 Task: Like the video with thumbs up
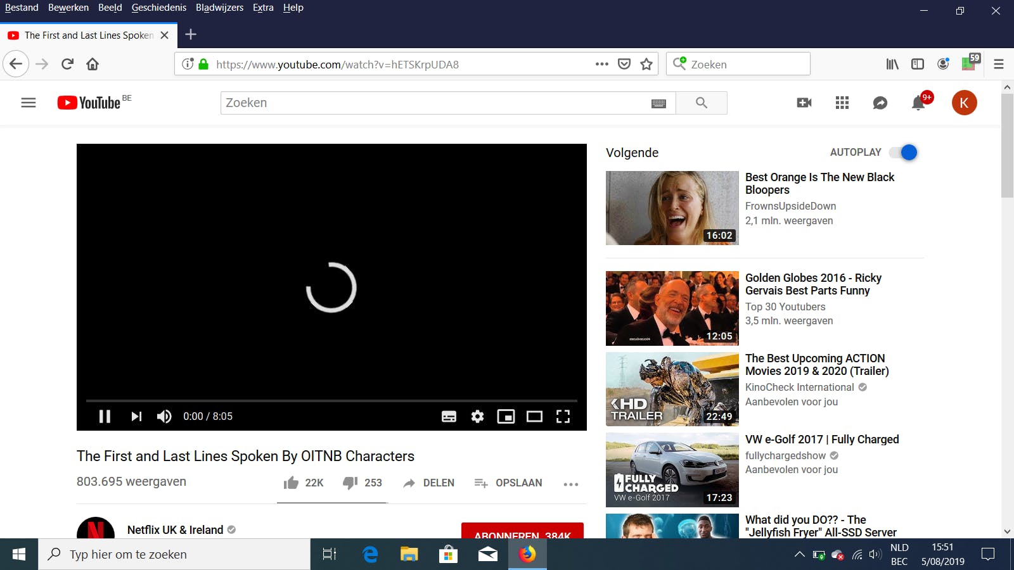pos(292,483)
